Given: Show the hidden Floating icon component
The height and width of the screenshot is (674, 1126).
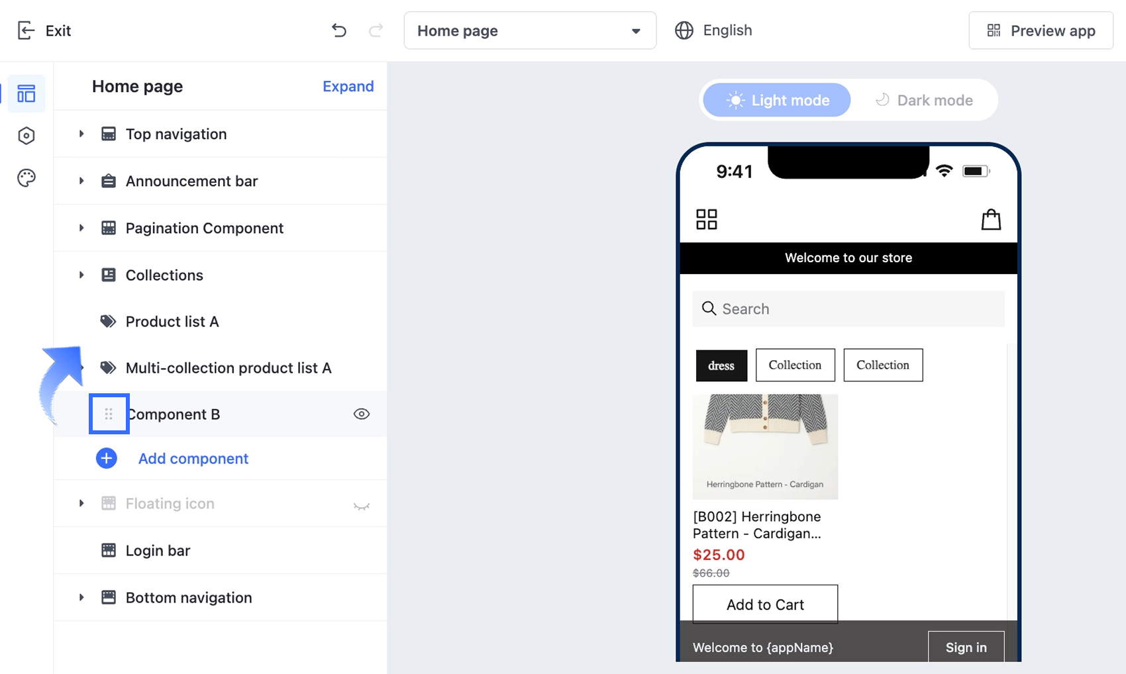Looking at the screenshot, I should click(362, 506).
